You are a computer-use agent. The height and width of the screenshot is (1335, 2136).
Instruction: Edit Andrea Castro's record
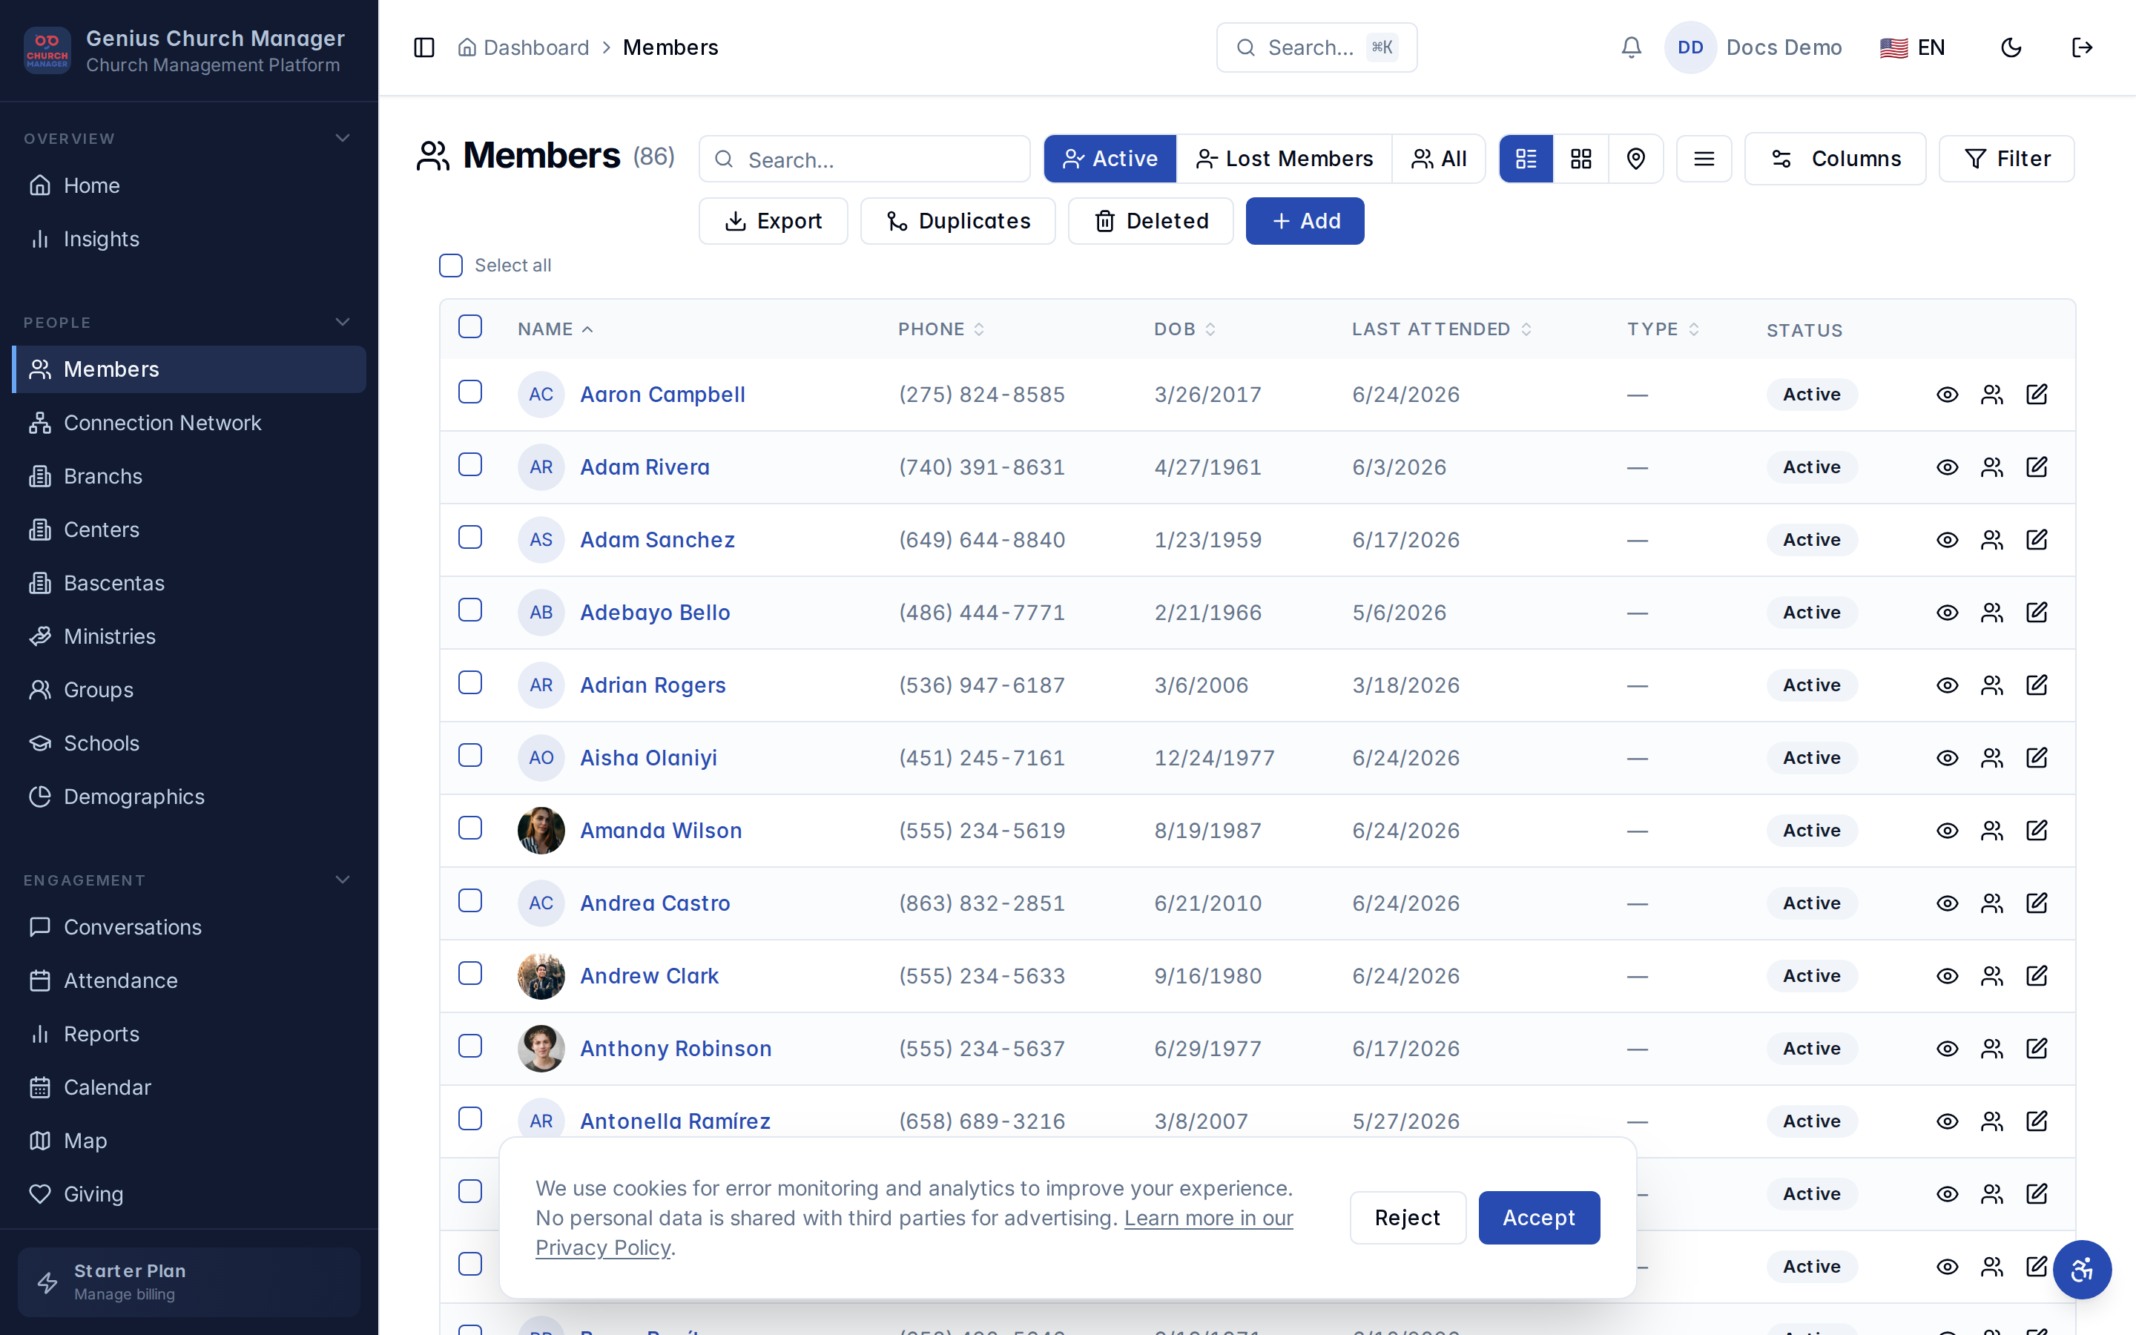click(x=2037, y=903)
